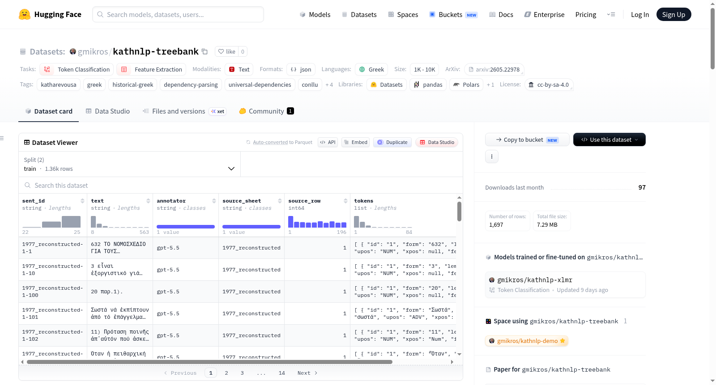The width and height of the screenshot is (716, 385).
Task: Open the arxiv:2605.22978 paper tag
Action: point(494,69)
